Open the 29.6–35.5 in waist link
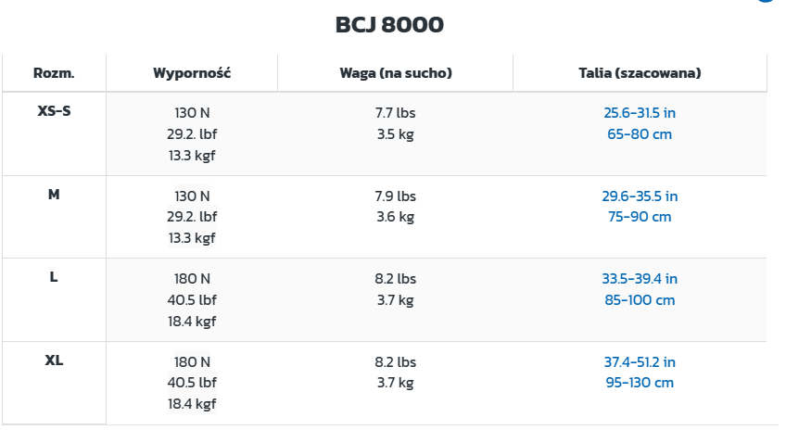 (x=640, y=196)
